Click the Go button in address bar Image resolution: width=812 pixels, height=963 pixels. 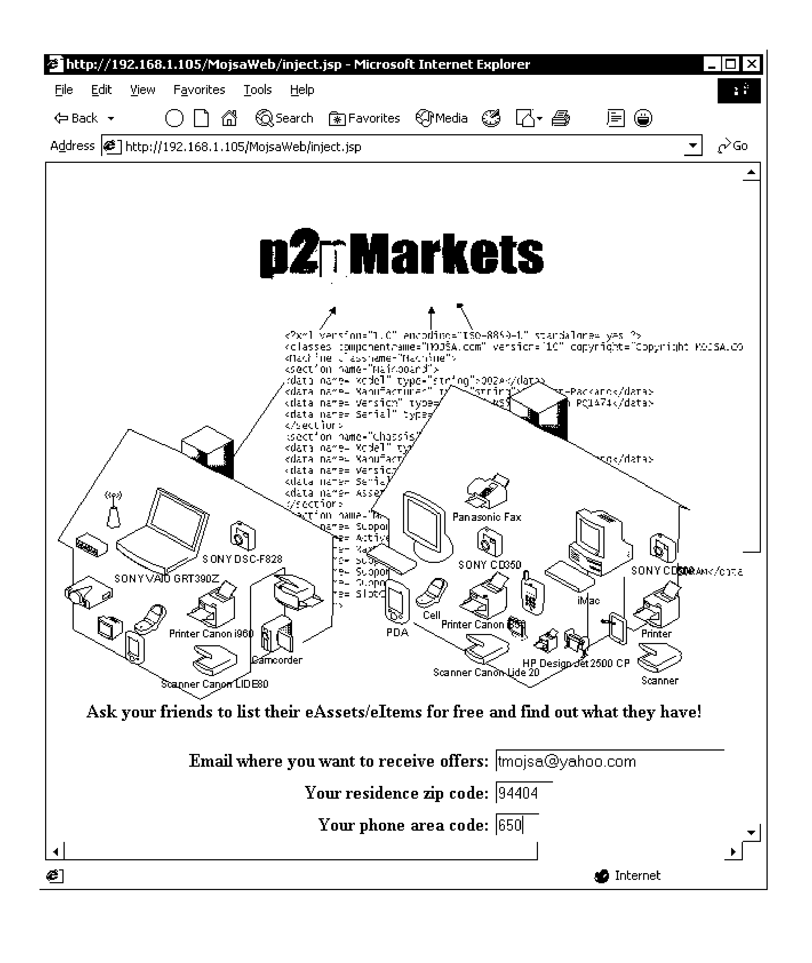741,147
